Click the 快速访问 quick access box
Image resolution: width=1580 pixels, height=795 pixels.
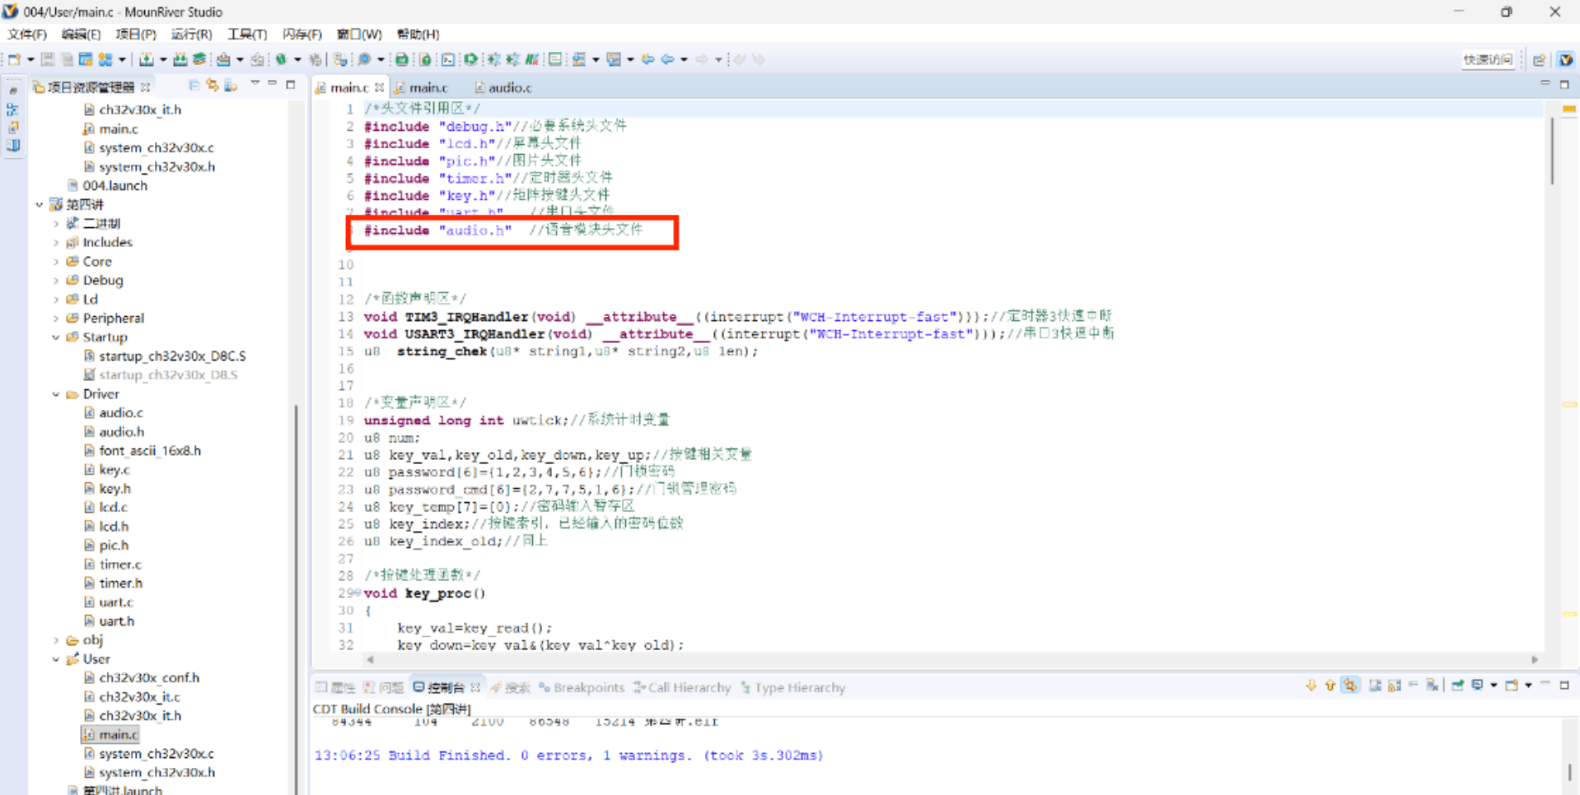tap(1487, 59)
